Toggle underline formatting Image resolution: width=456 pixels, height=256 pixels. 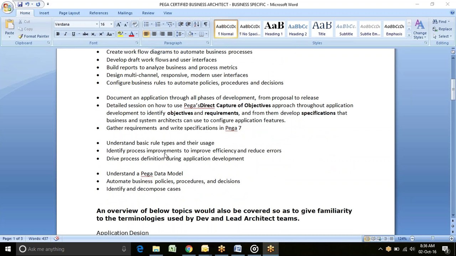pyautogui.click(x=73, y=34)
